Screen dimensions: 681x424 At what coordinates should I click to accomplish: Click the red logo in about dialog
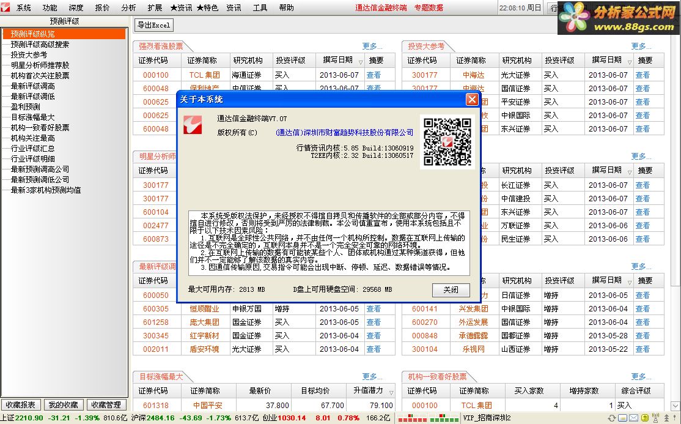point(193,124)
